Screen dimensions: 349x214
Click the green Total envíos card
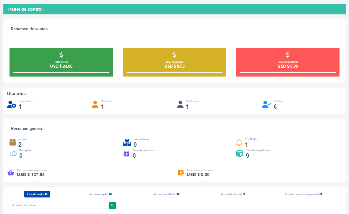point(61,62)
